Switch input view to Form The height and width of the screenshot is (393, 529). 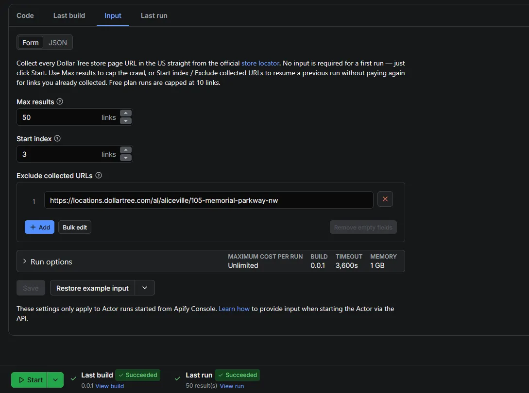coord(31,43)
